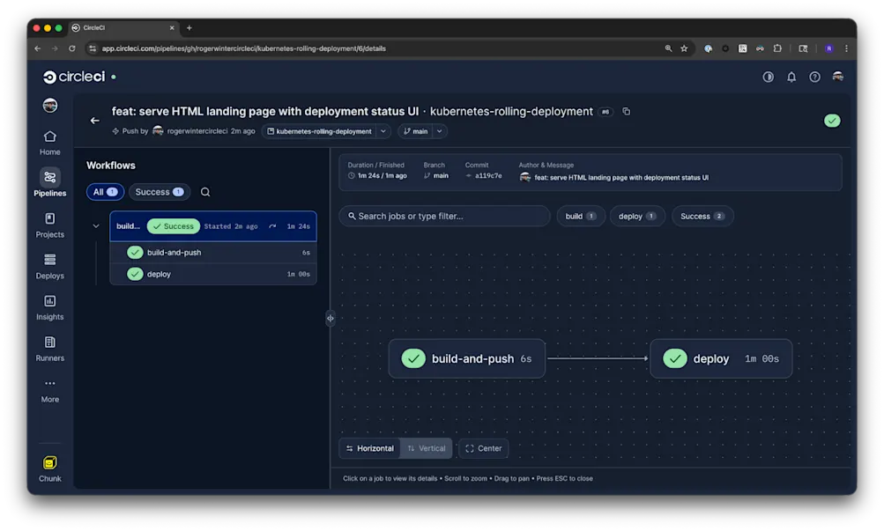The height and width of the screenshot is (531, 884).
Task: Search workflows magnifier icon
Action: (205, 192)
